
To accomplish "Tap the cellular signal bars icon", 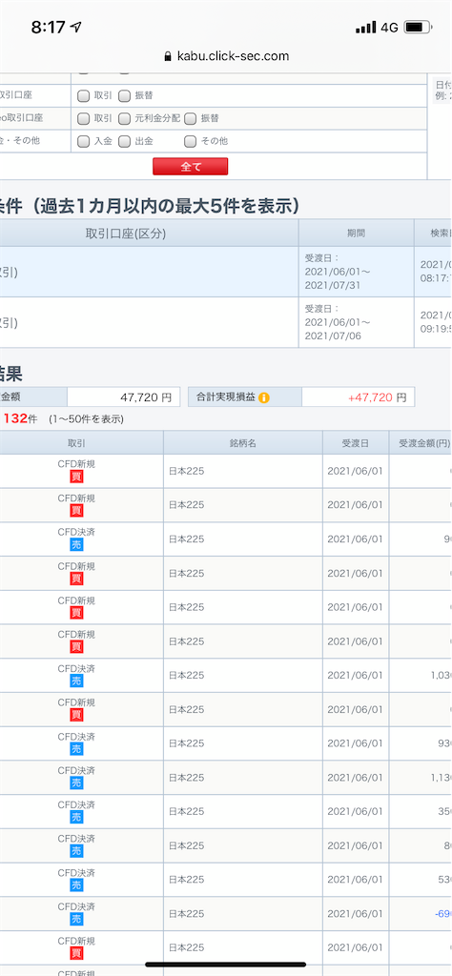I will 366,28.
